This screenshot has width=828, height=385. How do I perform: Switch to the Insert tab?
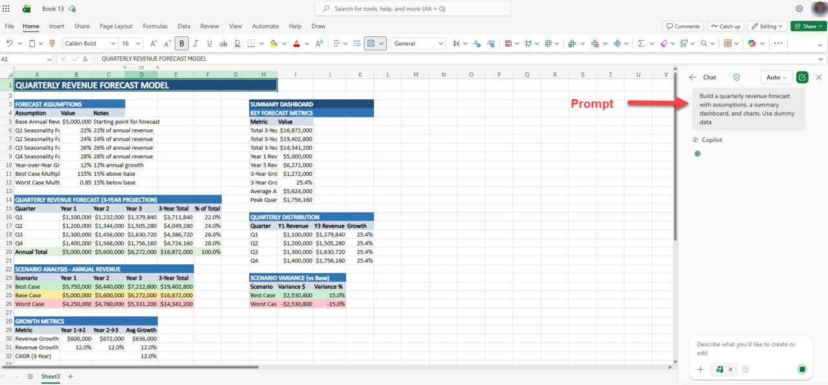(x=57, y=26)
